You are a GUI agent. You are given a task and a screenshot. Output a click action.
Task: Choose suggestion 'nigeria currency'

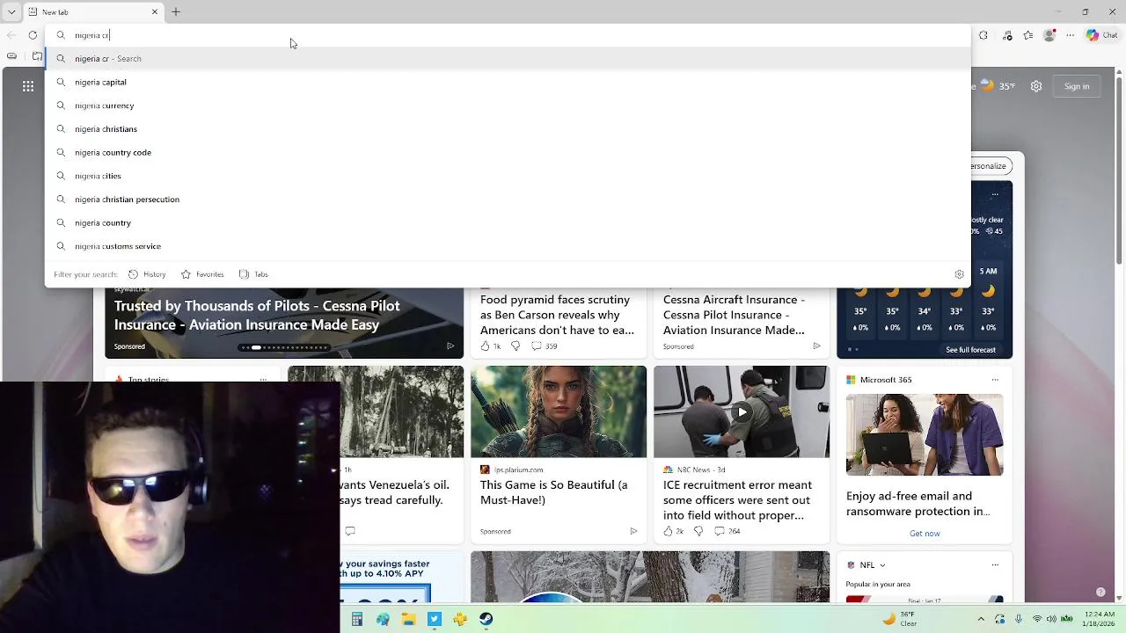tap(508, 105)
